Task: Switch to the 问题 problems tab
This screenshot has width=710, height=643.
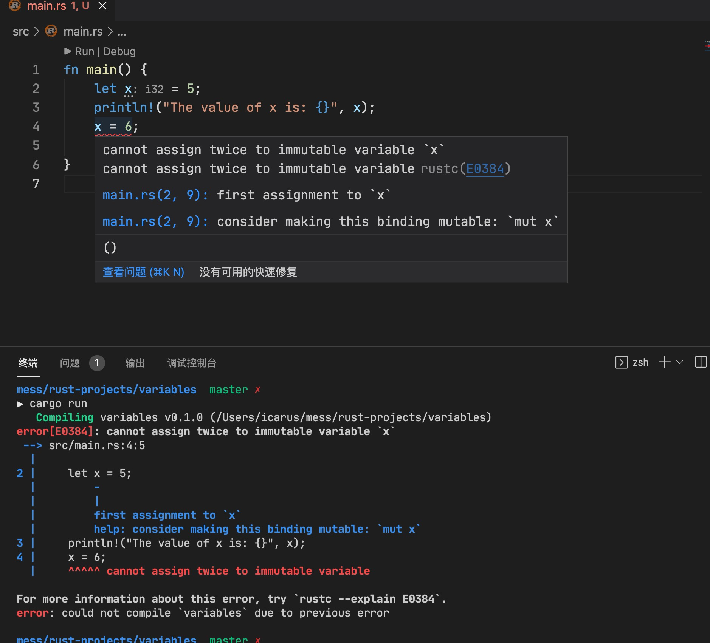Action: coord(70,363)
